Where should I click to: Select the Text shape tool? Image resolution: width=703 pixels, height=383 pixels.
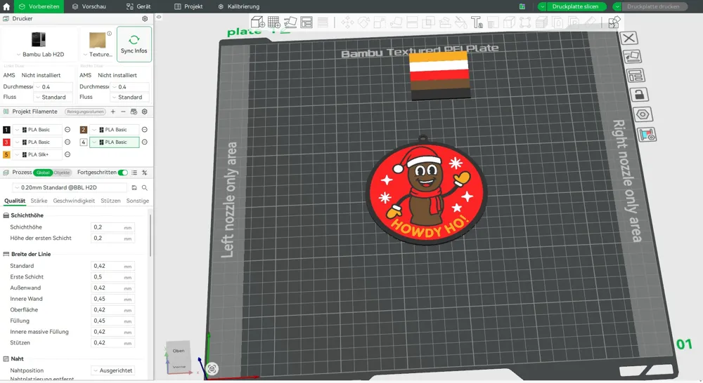point(477,22)
